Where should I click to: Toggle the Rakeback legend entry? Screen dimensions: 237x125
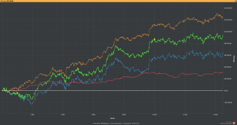point(105,123)
